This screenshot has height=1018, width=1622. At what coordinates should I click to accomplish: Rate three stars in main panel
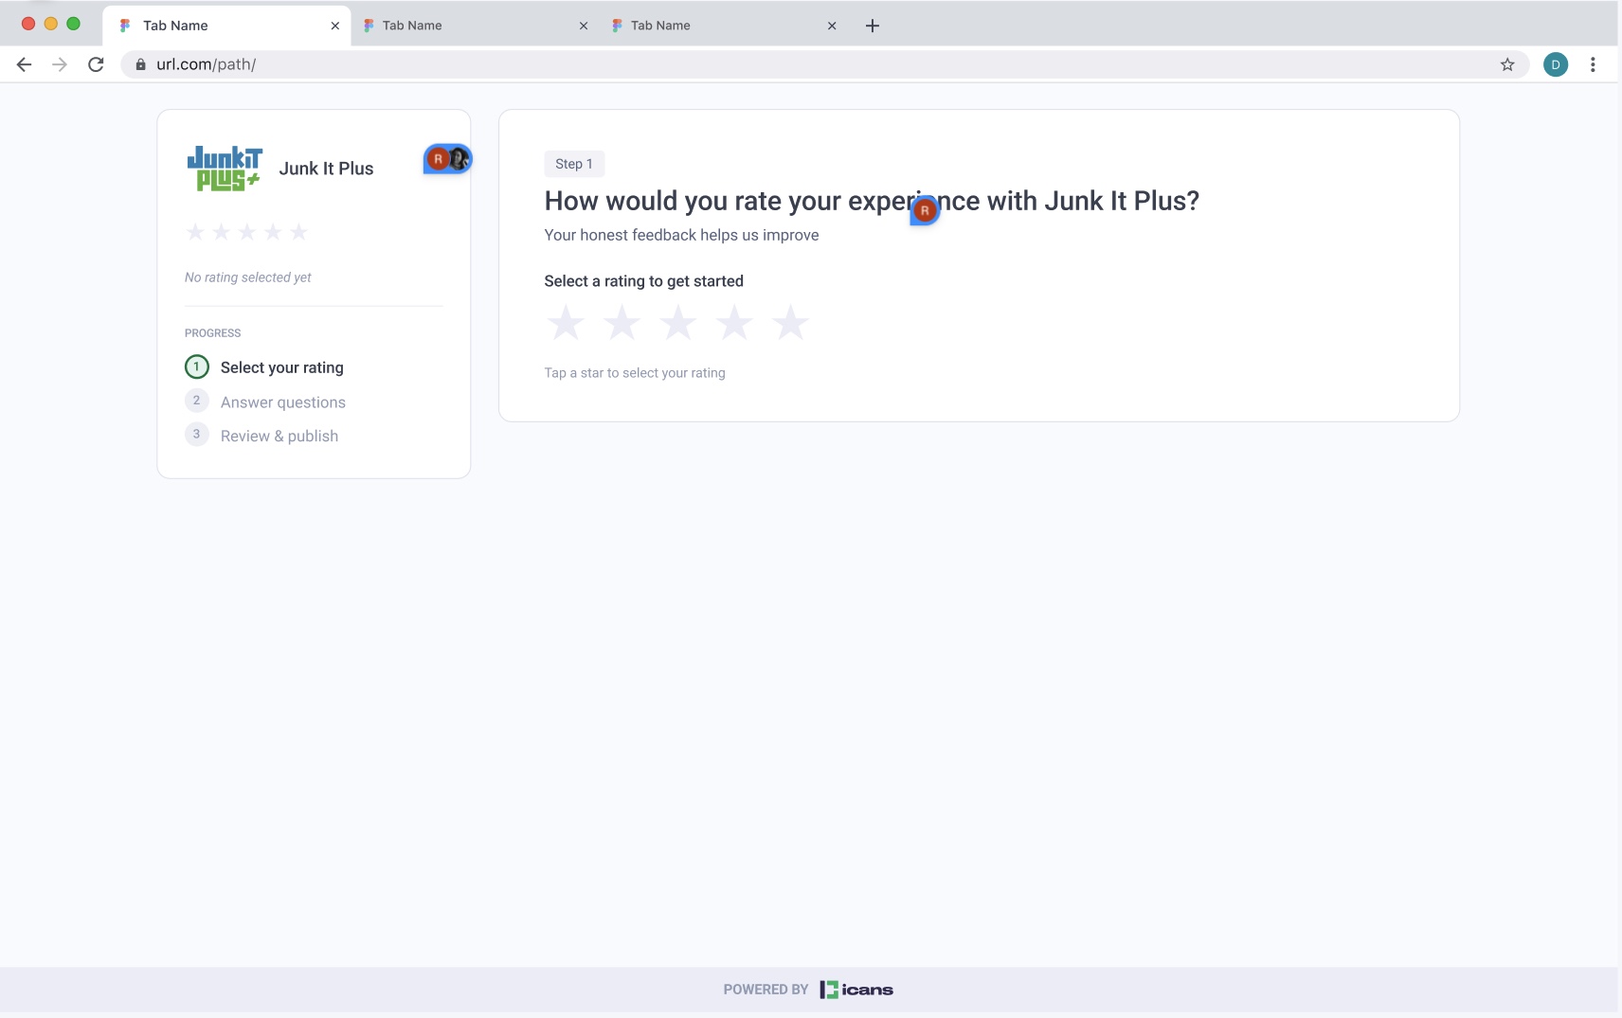(x=678, y=323)
